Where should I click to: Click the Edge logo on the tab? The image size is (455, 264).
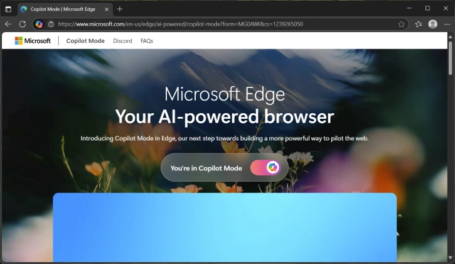point(24,9)
